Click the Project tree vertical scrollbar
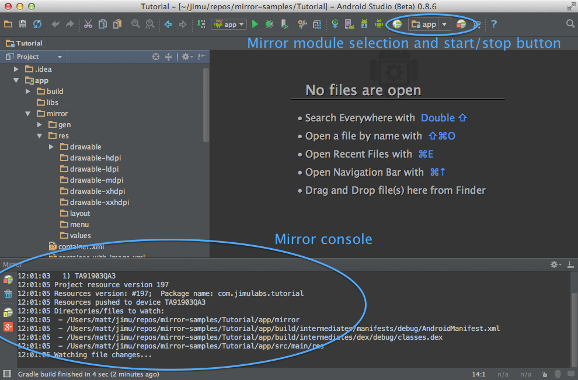This screenshot has height=380, width=578. [x=206, y=105]
